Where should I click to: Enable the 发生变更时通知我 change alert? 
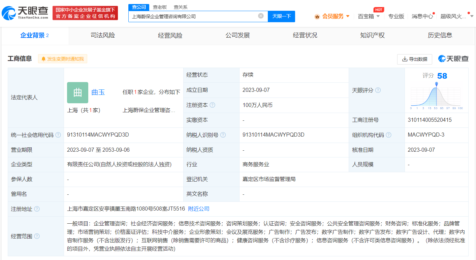[63, 59]
